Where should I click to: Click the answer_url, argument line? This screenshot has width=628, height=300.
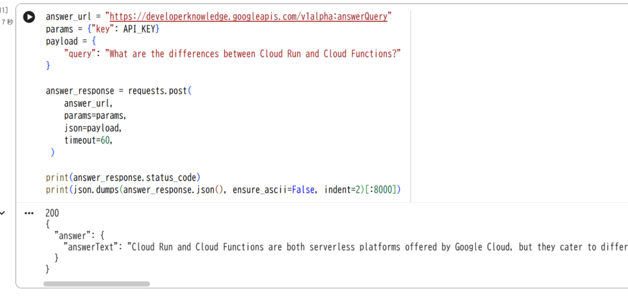(x=88, y=103)
